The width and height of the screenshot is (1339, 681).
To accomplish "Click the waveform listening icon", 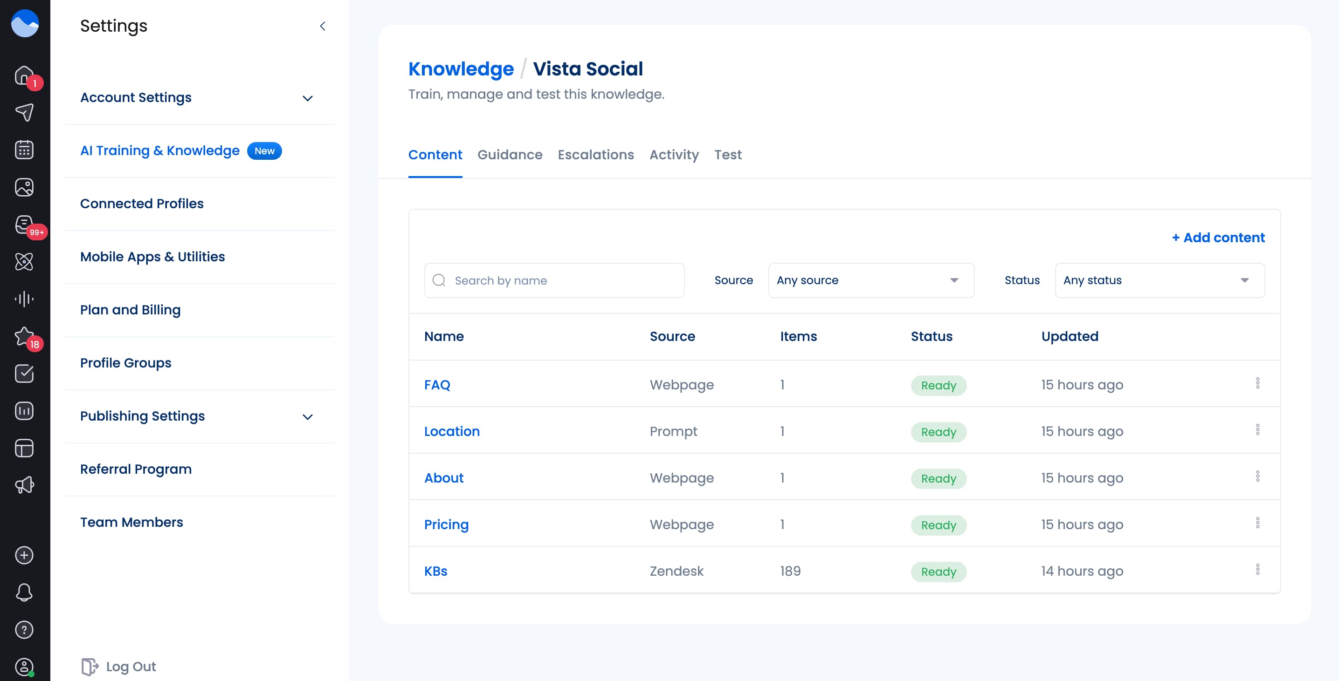I will pos(24,299).
